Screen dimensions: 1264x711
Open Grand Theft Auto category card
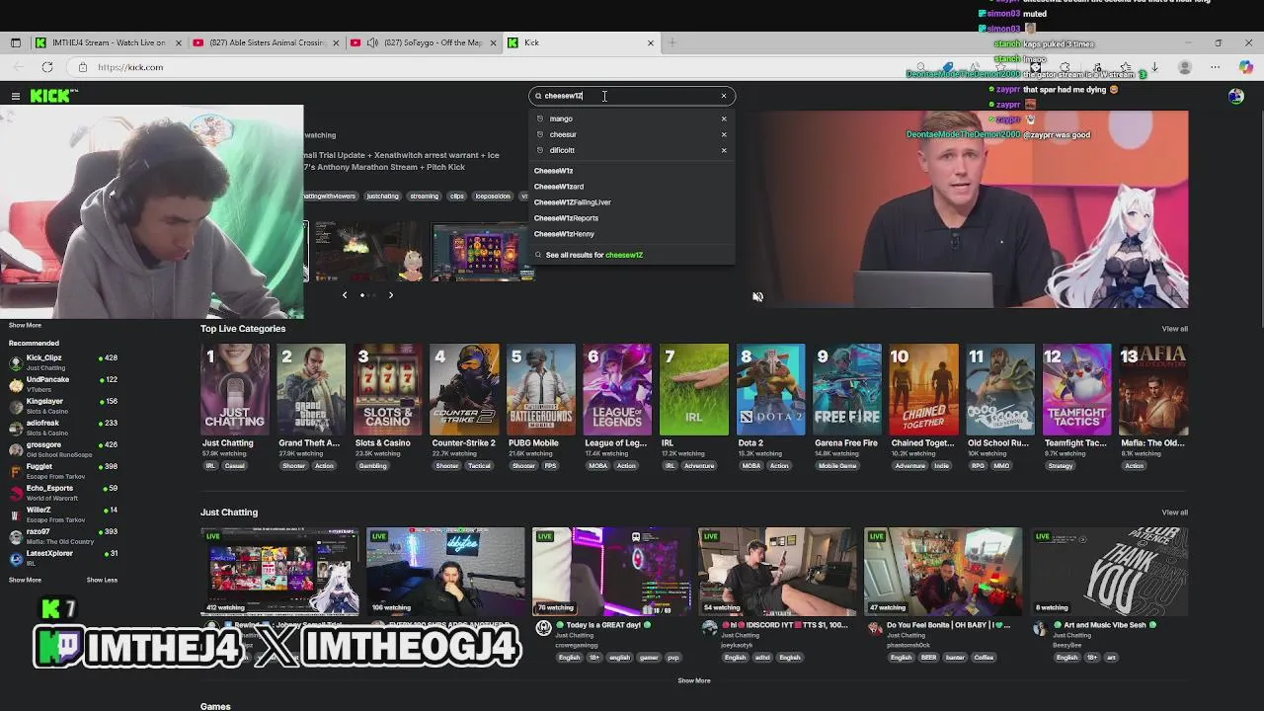[311, 390]
